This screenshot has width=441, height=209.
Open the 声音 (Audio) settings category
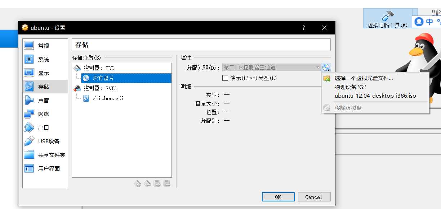[45, 101]
